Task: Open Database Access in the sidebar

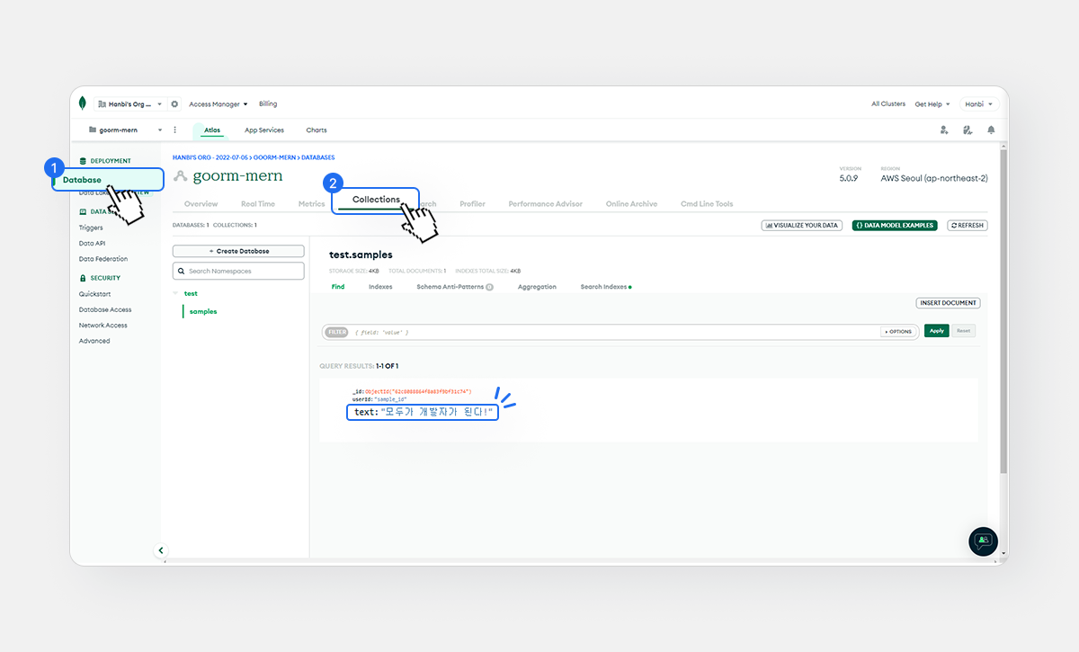Action: tap(105, 309)
